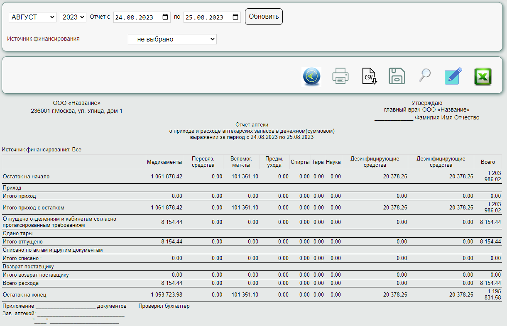Open the month dropdown showing АВГУСТ
The image size is (507, 326).
click(32, 17)
